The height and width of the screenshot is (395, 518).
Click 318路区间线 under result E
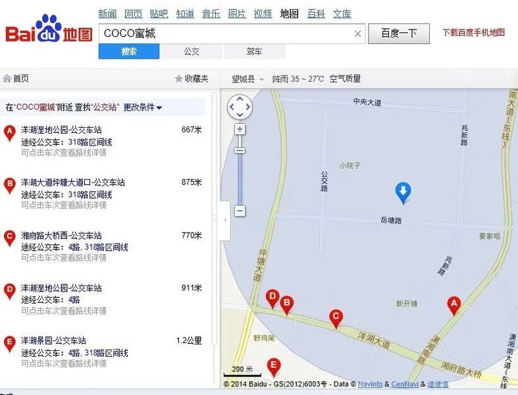coord(106,353)
